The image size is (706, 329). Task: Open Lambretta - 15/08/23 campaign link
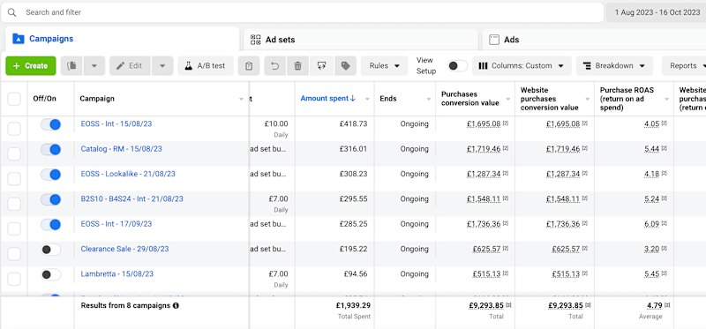[x=117, y=273]
